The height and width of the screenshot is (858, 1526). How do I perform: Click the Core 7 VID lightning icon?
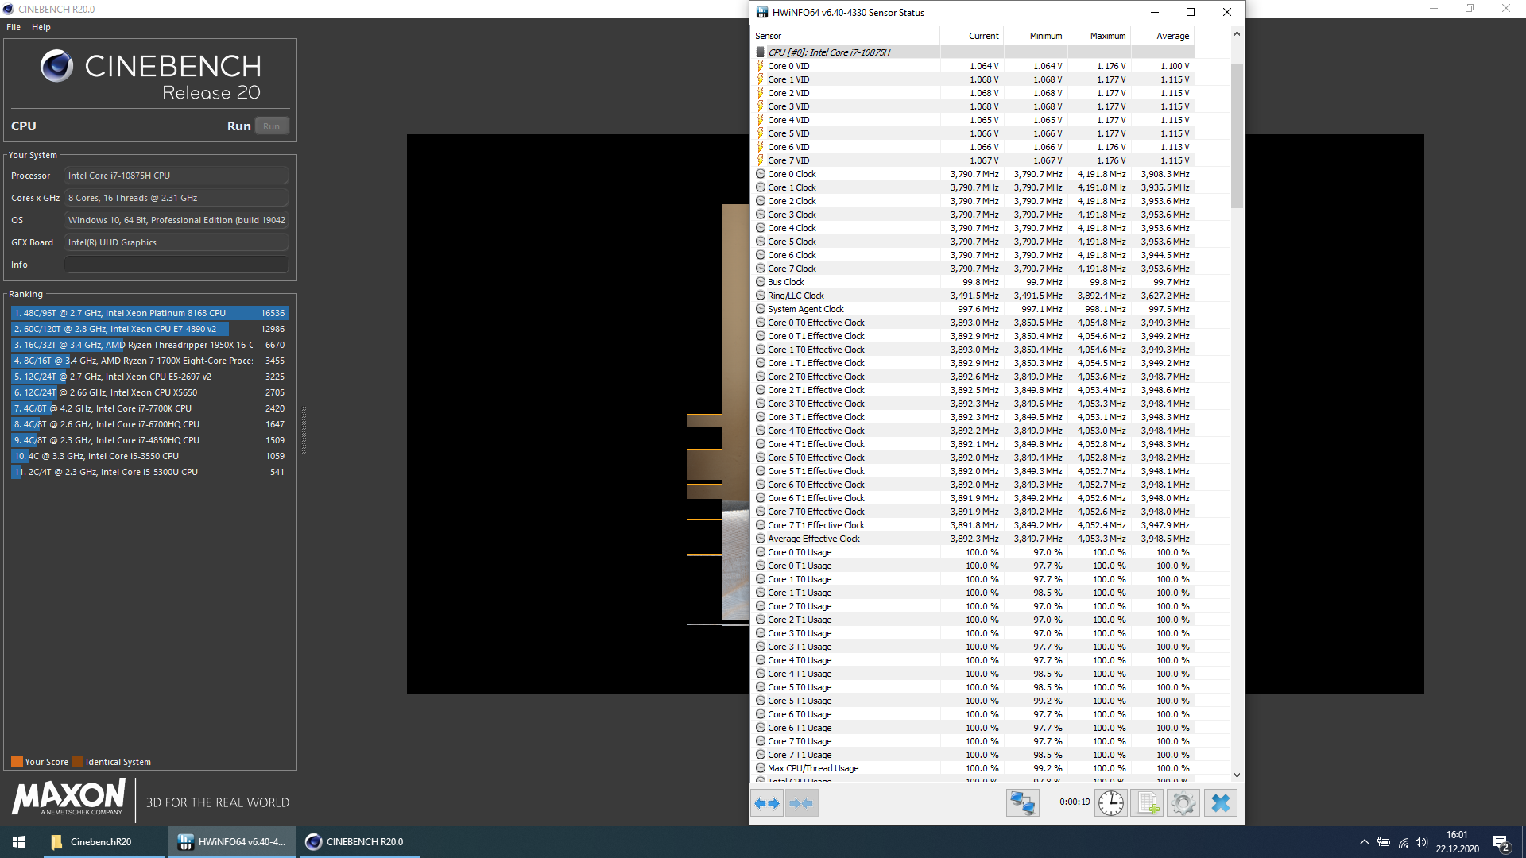click(761, 160)
